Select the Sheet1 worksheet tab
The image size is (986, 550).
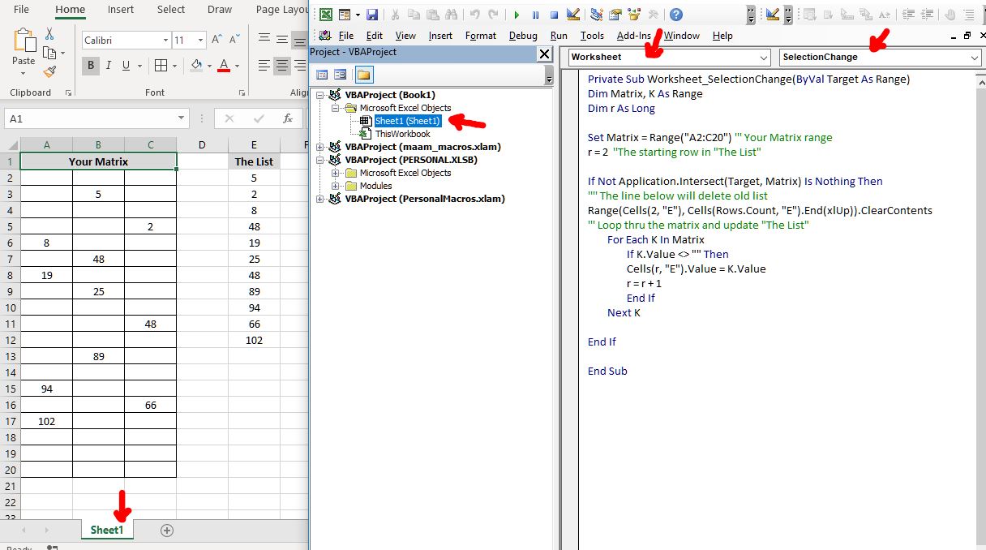click(x=107, y=530)
